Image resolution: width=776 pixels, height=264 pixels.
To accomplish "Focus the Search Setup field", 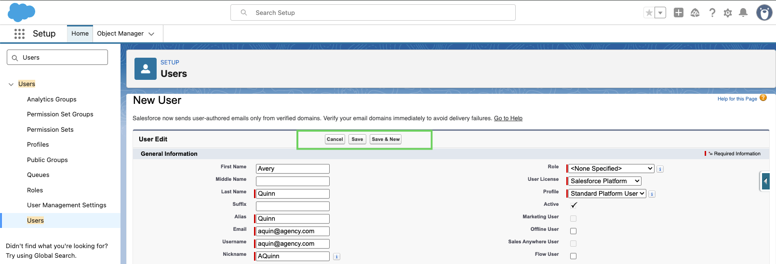I will click(373, 13).
